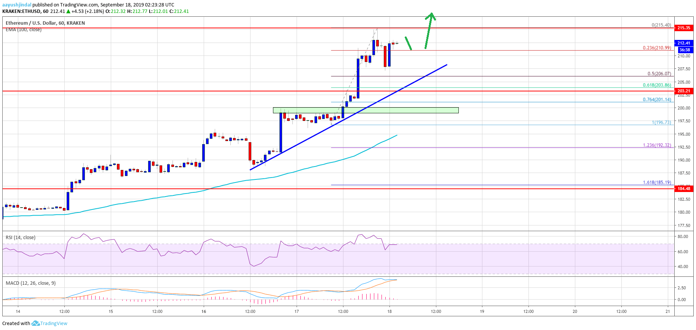Select the 0(215.40) Fibonacci level label
The width and height of the screenshot is (696, 330).
[x=661, y=25]
